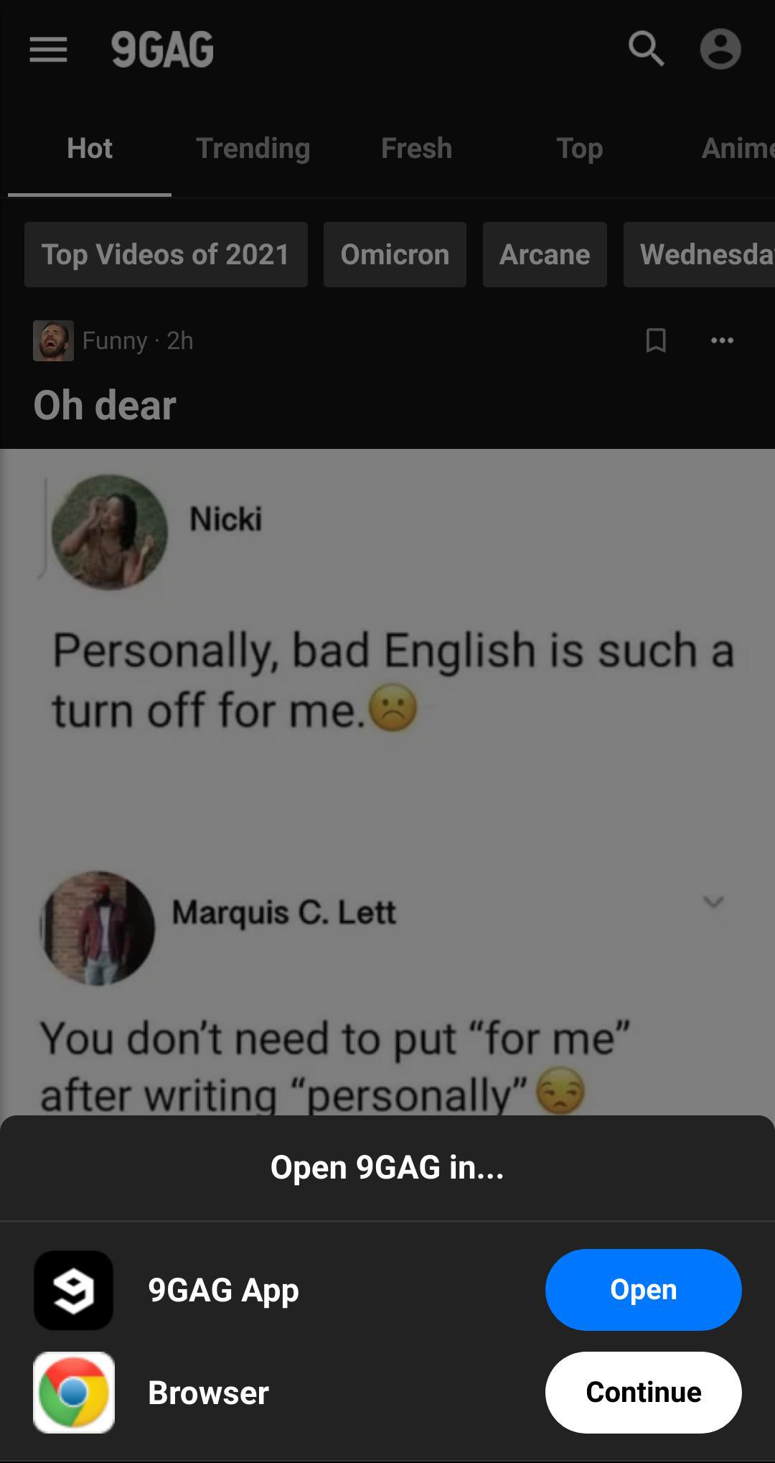Open the Anime tab
Viewport: 775px width, 1463px height.
coord(738,148)
